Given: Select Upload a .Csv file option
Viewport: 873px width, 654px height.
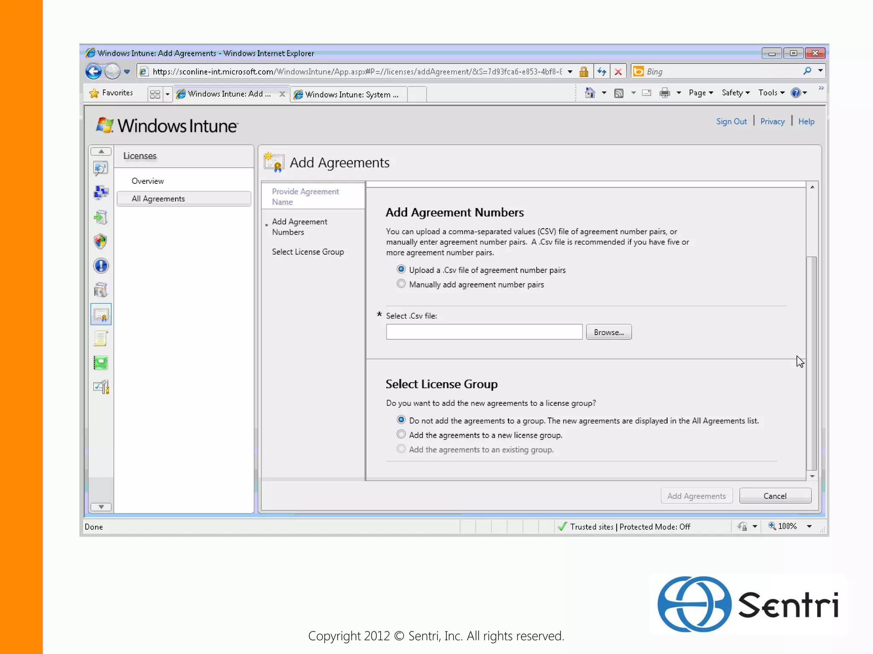Looking at the screenshot, I should (x=401, y=270).
